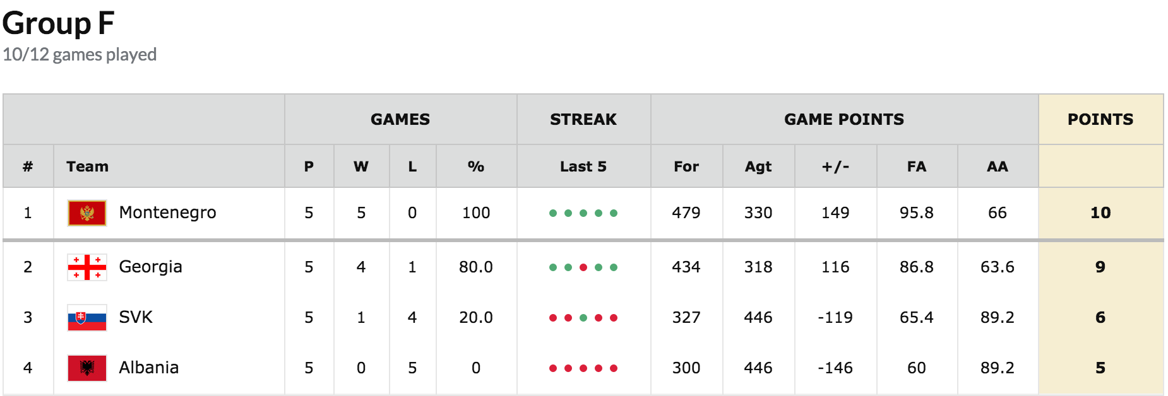This screenshot has height=396, width=1168.
Task: Click the Montenegro flag icon
Action: (87, 213)
